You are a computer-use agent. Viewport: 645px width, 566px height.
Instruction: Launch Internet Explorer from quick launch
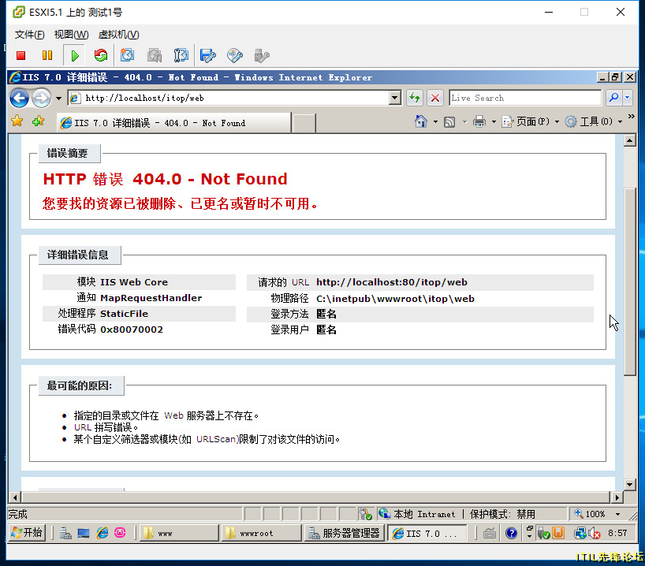point(102,534)
